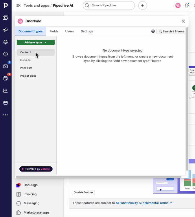Open Insights chart icon in sidebar
This screenshot has width=195, height=217.
tap(5, 91)
